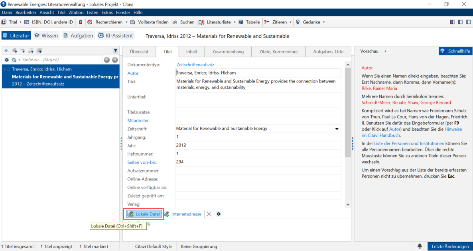The width and height of the screenshot is (473, 251).
Task: Toggle the funnel filter button in list panel
Action: point(116,51)
